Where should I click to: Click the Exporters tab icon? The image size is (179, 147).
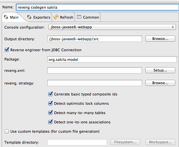coord(29,17)
